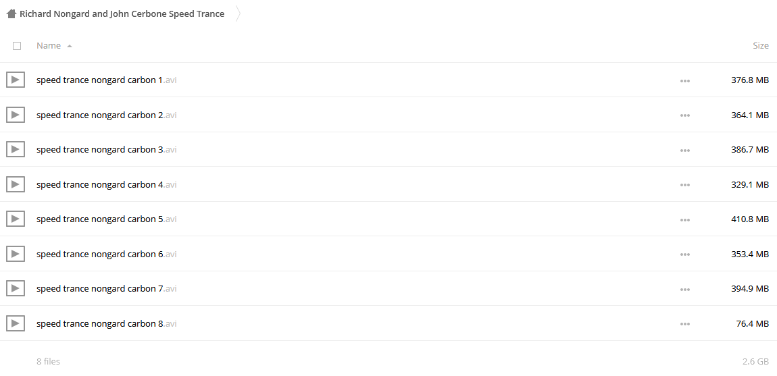This screenshot has width=777, height=376.
Task: Click the play icon beside carbon 7.avi
Action: 16,288
